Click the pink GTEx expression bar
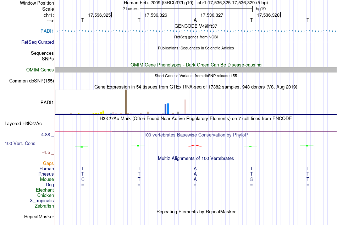 pyautogui.click(x=185, y=107)
